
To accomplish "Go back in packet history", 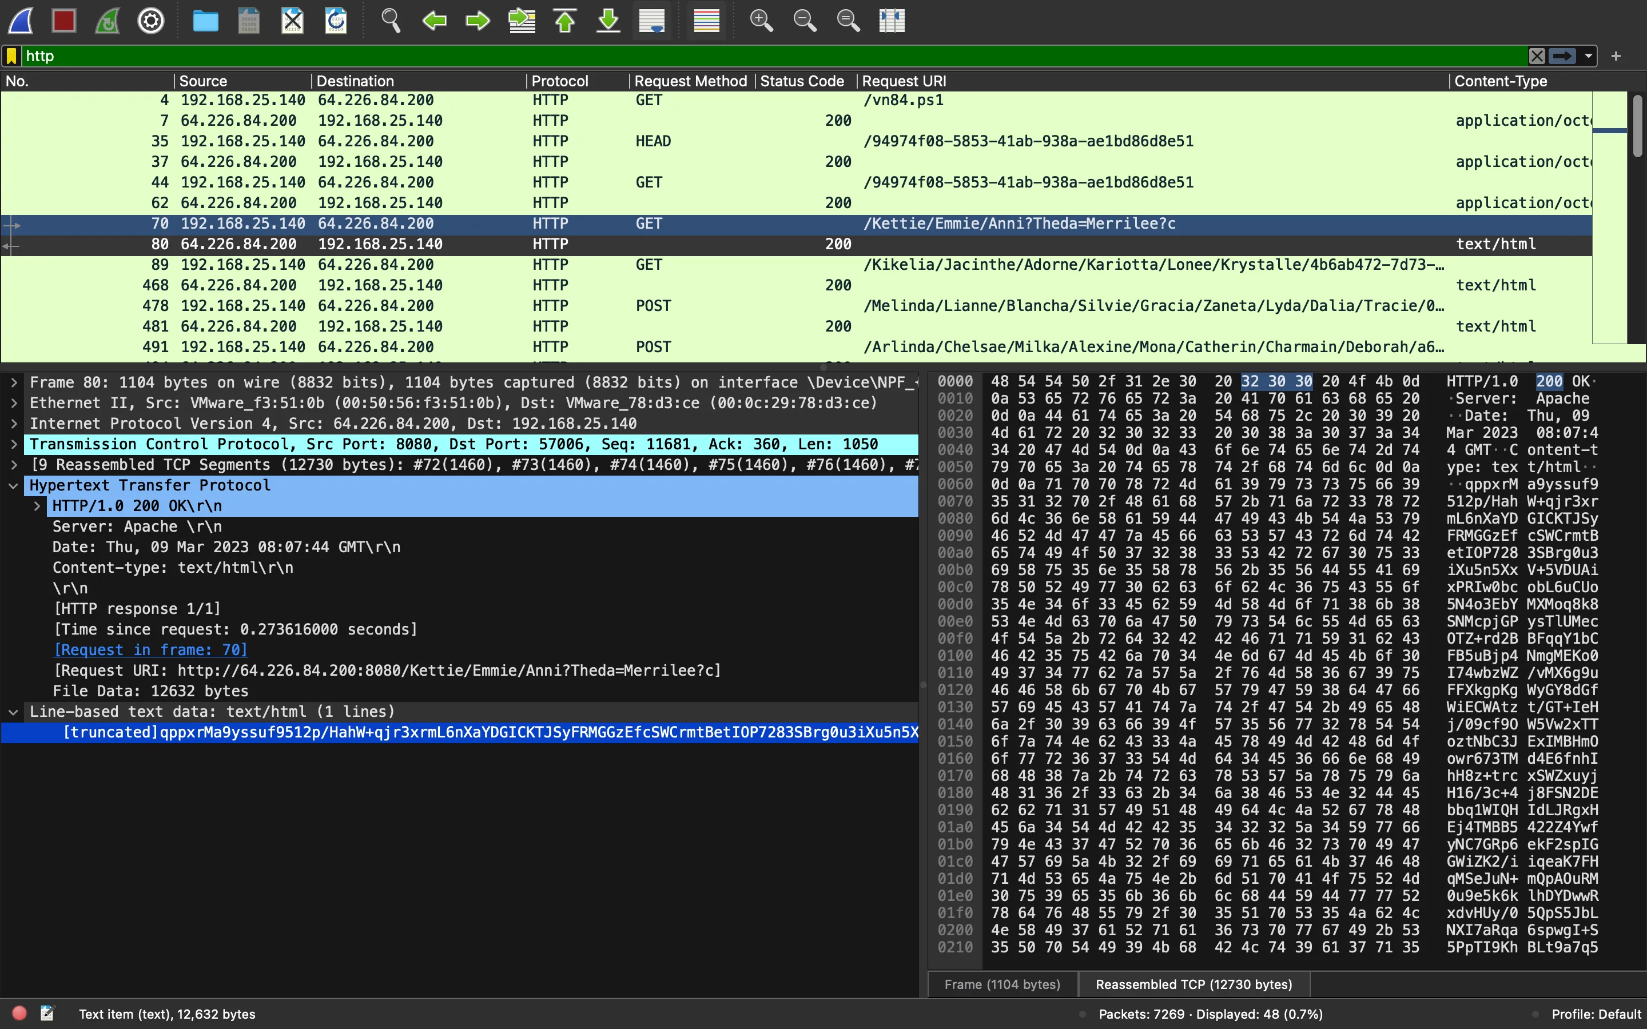I will click(x=434, y=21).
